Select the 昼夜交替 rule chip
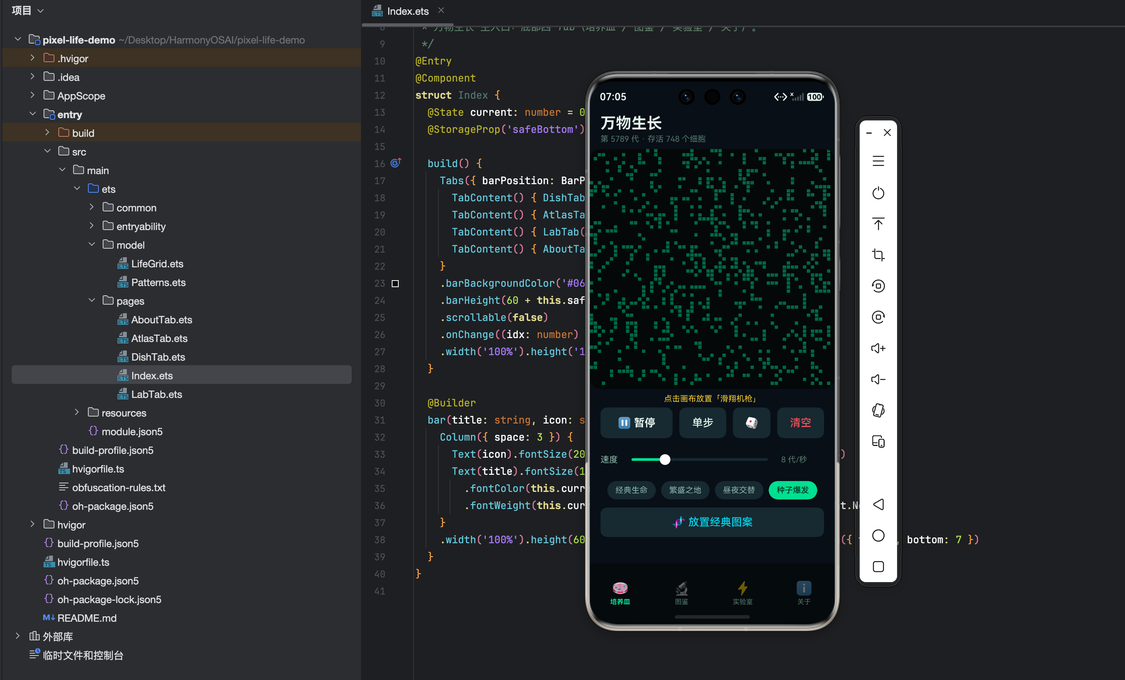 tap(739, 490)
